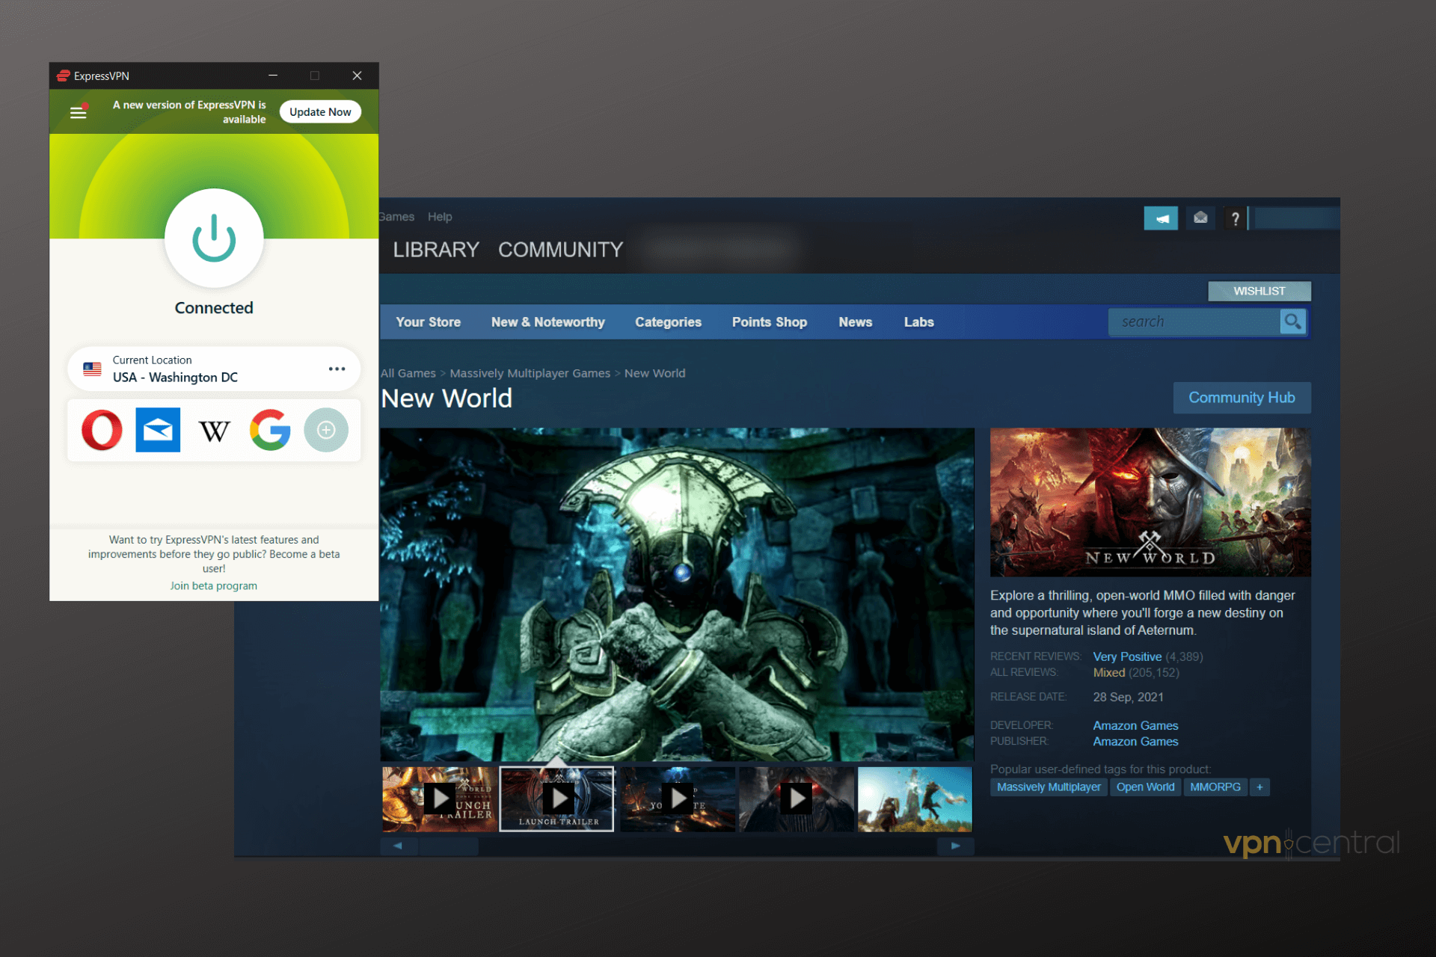
Task: Click the Steam search icon
Action: 1298,322
